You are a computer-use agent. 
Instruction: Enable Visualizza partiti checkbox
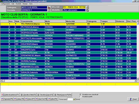[81, 97]
